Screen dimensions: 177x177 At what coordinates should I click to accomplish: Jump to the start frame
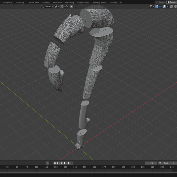(x=55, y=163)
